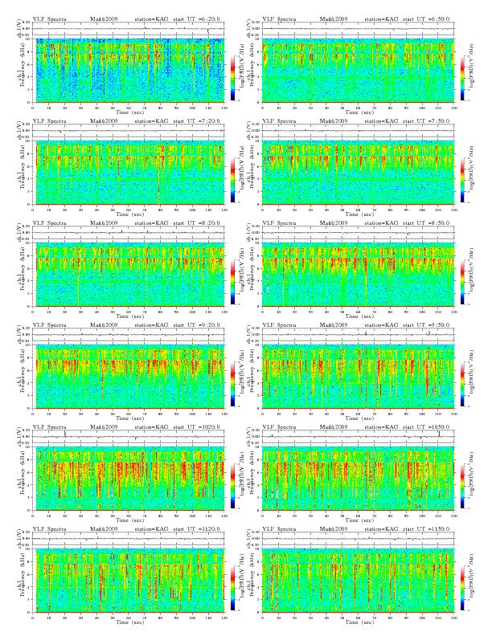Click the PSD color bar beside the 10:50:0 spectrogram
492x636 pixels.
point(463,486)
